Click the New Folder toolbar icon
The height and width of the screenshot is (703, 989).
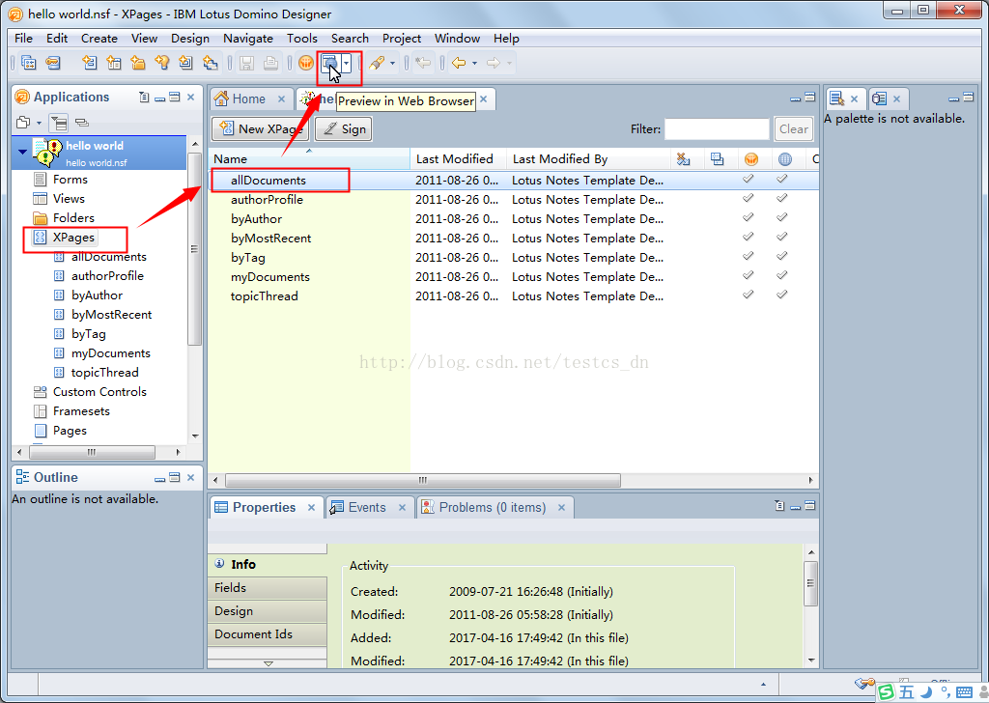click(137, 63)
